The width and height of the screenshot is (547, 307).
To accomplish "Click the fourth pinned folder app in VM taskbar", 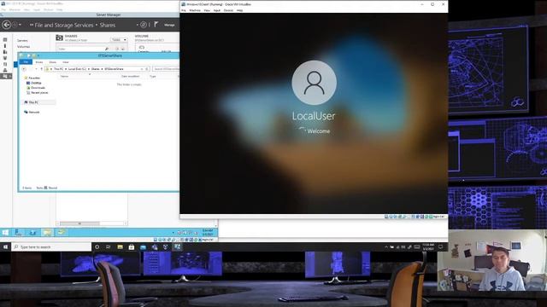I will click(x=61, y=232).
